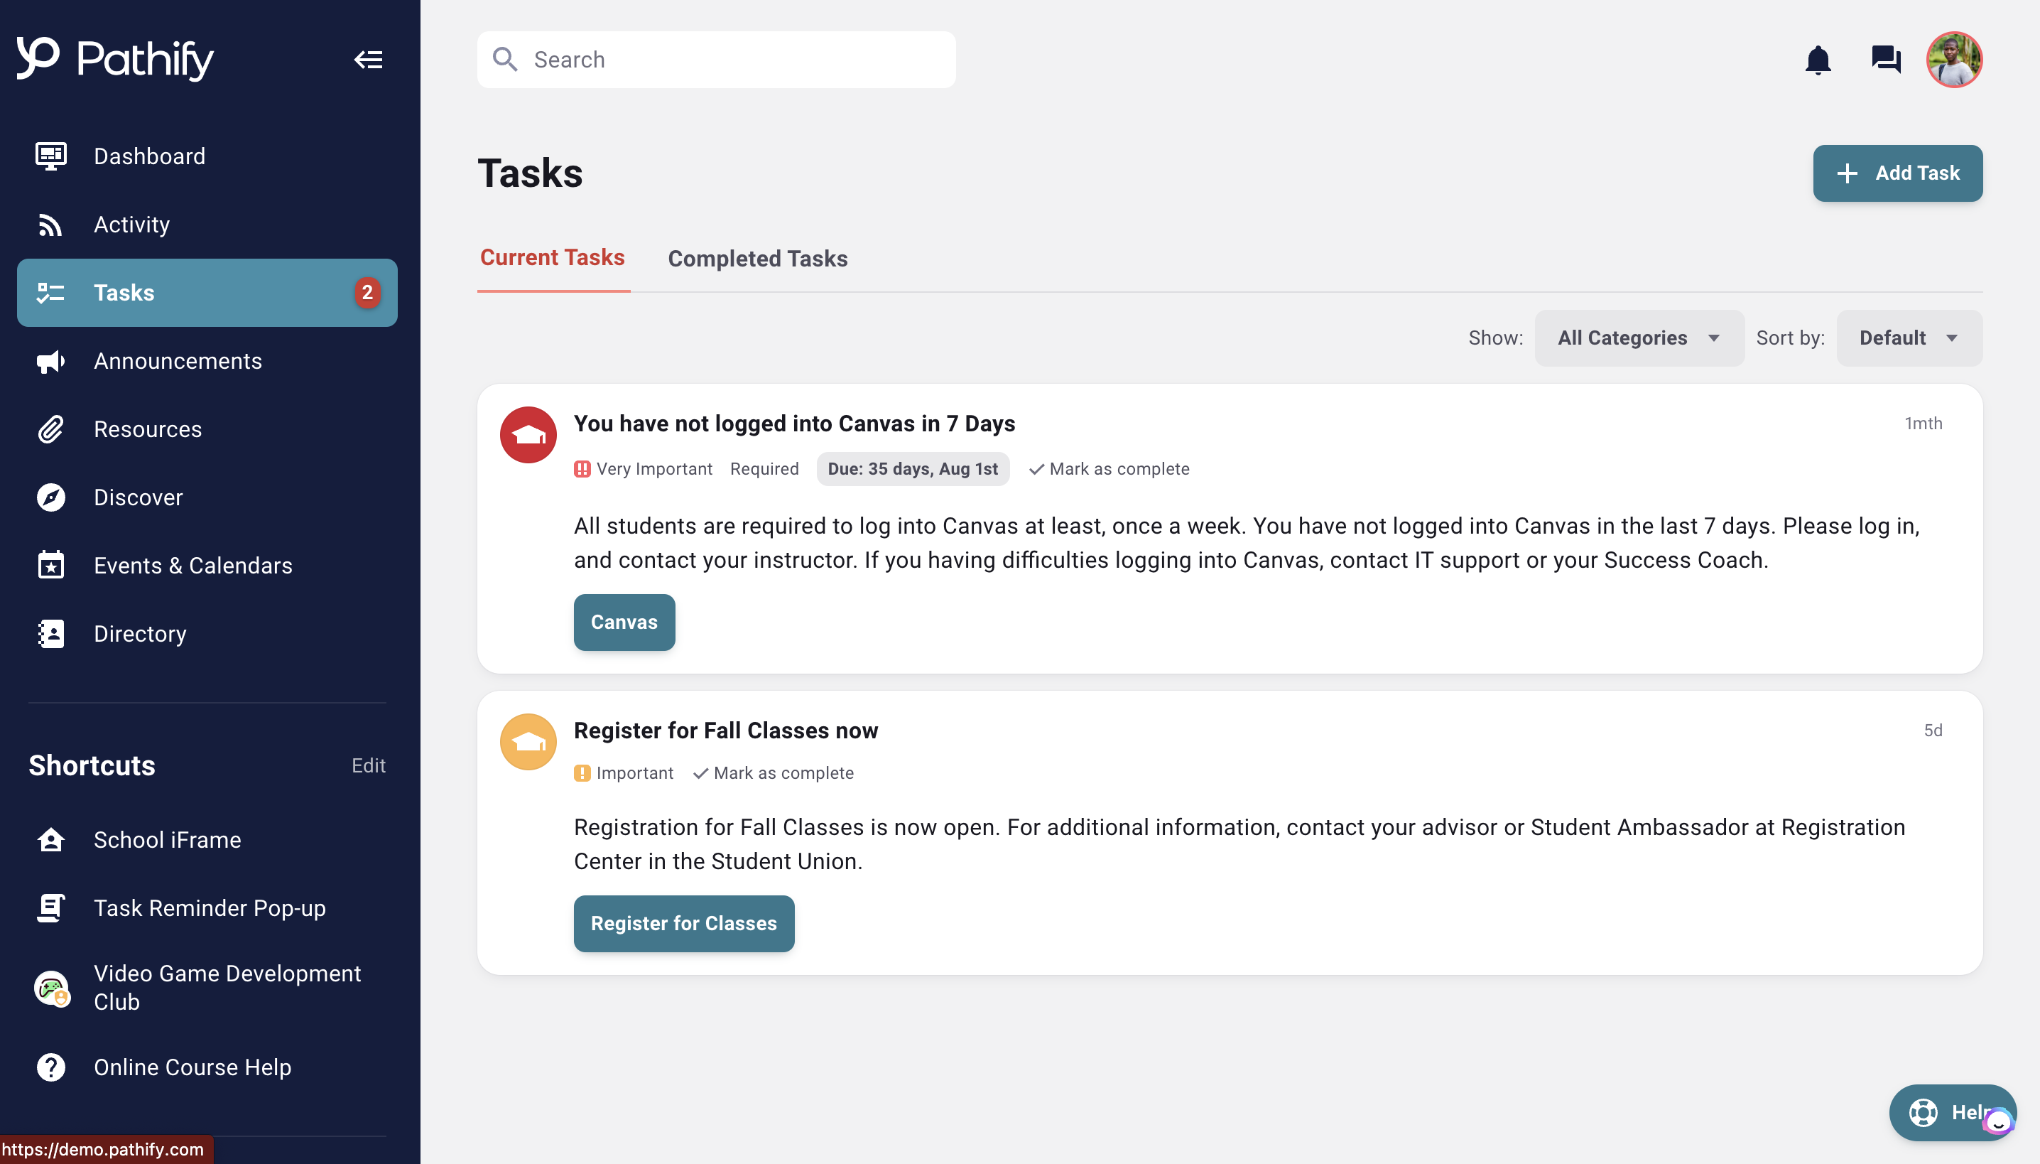Click the Add Task button

point(1897,173)
